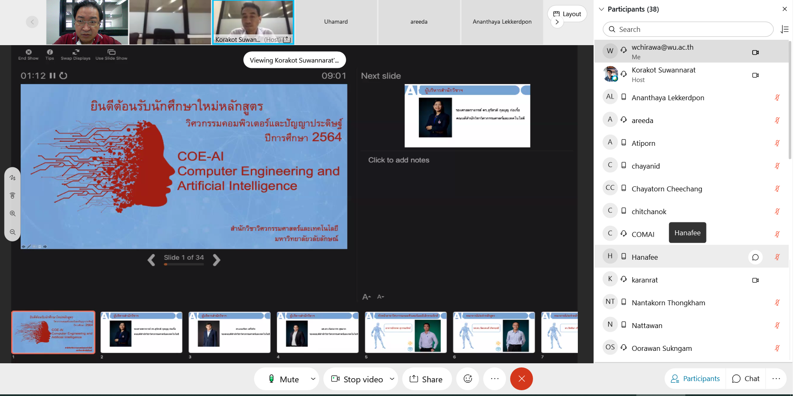Click the Use Slide Show icon
The height and width of the screenshot is (396, 797).
(x=111, y=53)
